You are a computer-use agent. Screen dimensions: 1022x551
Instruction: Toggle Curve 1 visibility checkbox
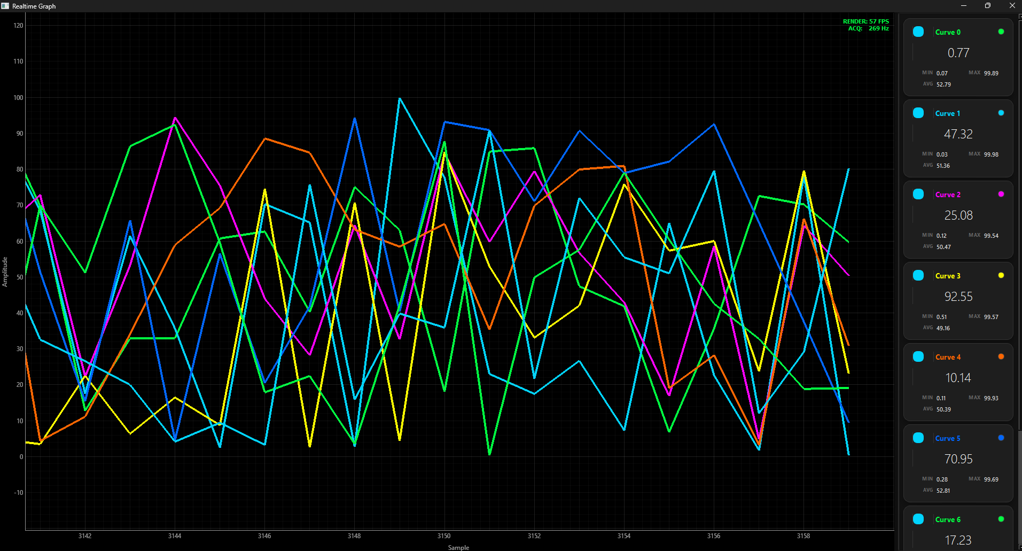point(918,113)
